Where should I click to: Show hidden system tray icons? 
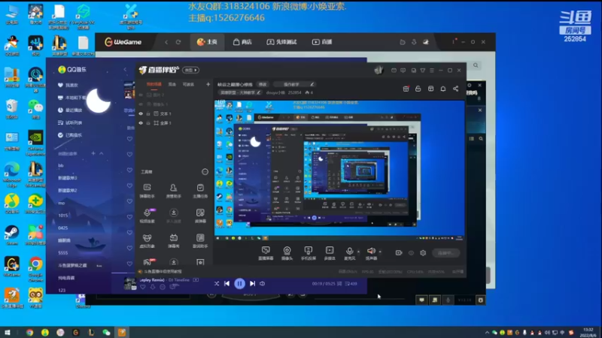tap(487, 332)
